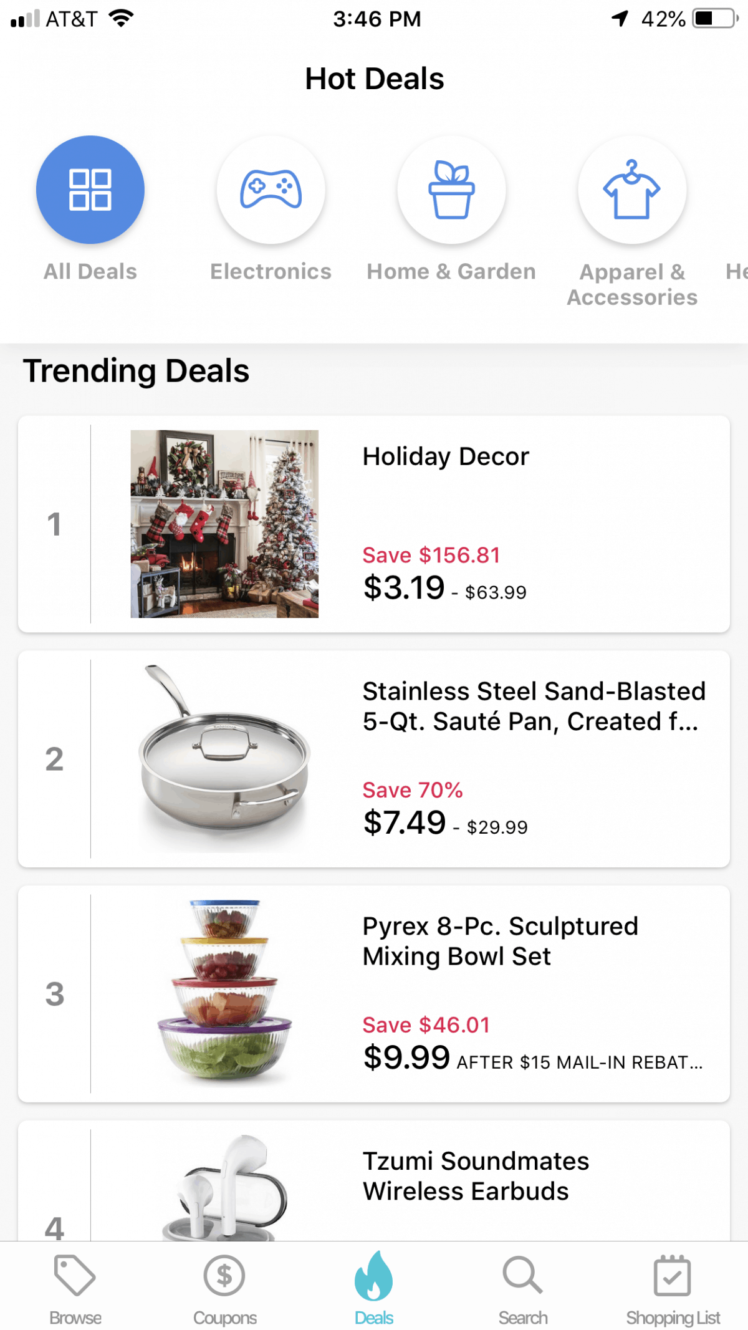Tap the Electronics category label

click(x=271, y=272)
